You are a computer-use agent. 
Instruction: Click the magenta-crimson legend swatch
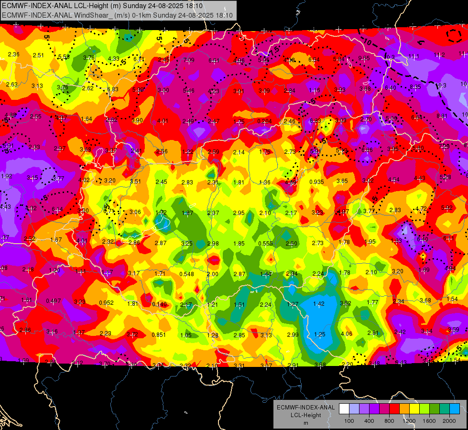pos(384,409)
